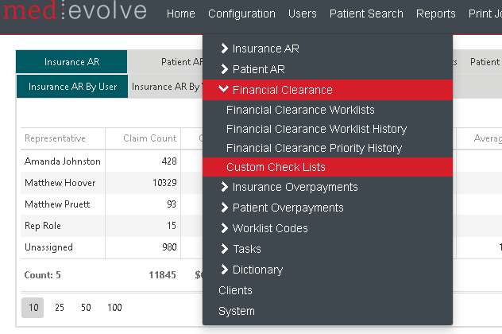Click the MedEvolve logo
Screen dimensions: 502x334
pyautogui.click(x=73, y=12)
